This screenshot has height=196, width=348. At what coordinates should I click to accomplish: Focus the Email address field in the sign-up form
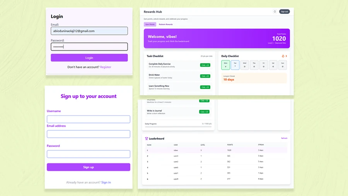click(89, 134)
